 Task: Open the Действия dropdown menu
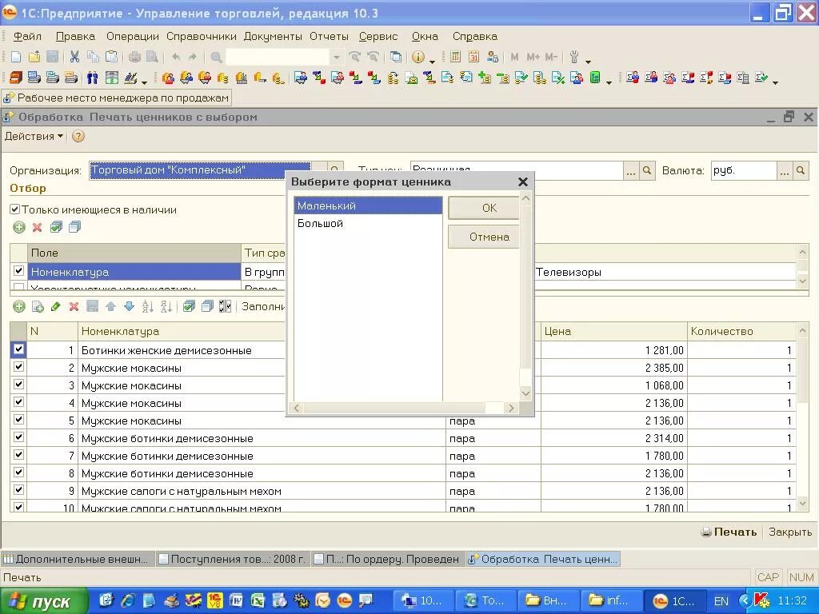(x=34, y=136)
